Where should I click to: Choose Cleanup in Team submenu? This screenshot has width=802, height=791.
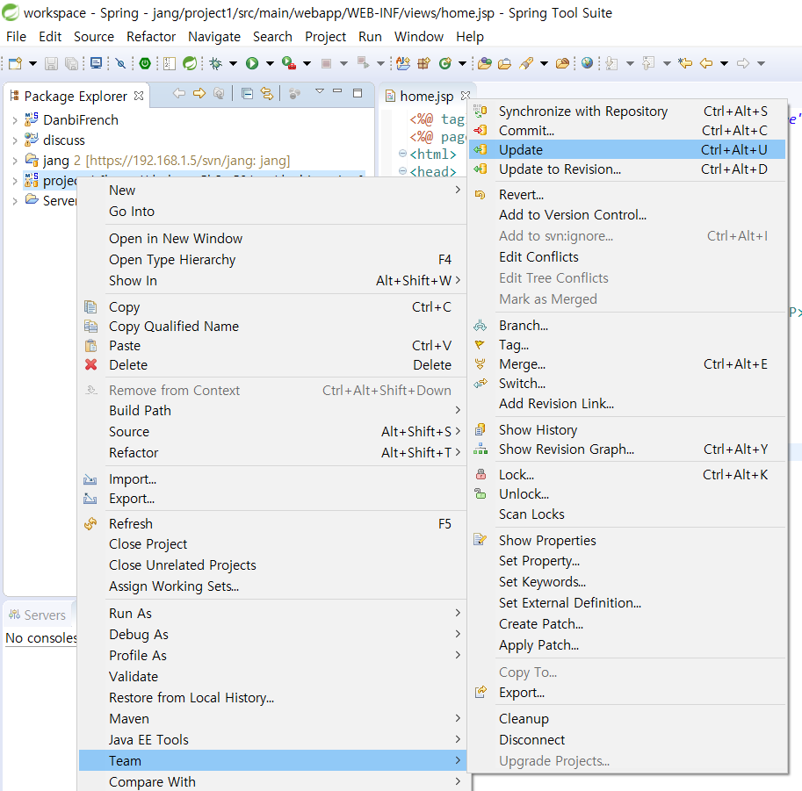(627, 718)
